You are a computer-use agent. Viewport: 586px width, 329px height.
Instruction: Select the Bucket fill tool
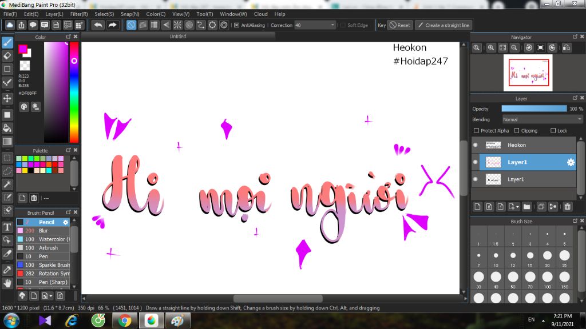[7, 129]
